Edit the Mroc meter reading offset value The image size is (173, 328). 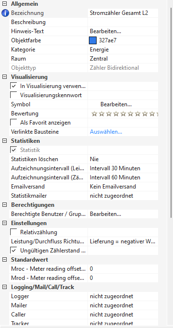point(123,269)
